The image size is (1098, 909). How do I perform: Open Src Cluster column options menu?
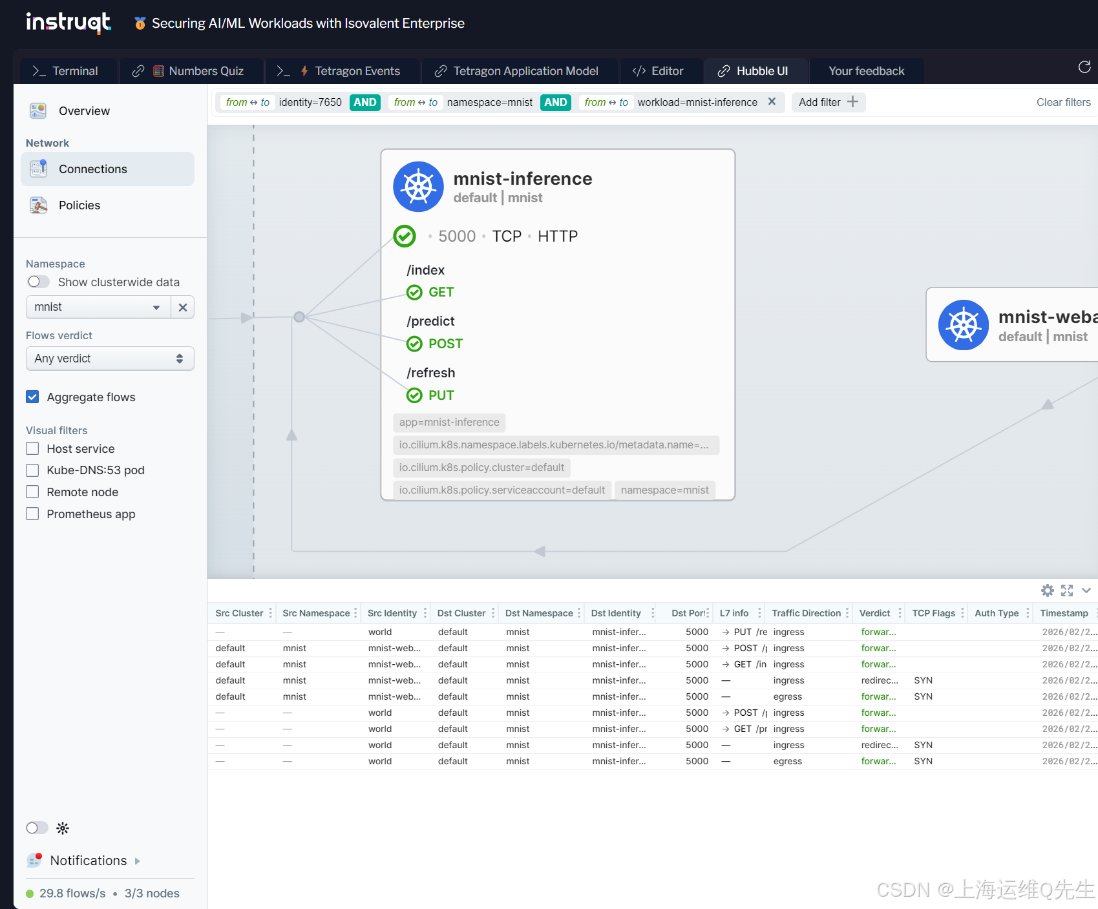pyautogui.click(x=271, y=613)
